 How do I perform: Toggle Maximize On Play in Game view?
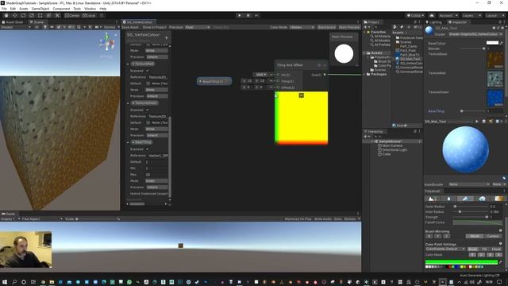point(298,219)
